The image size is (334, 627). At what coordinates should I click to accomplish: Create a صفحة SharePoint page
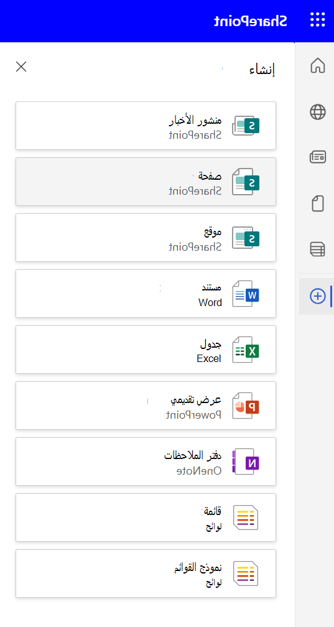click(x=146, y=182)
